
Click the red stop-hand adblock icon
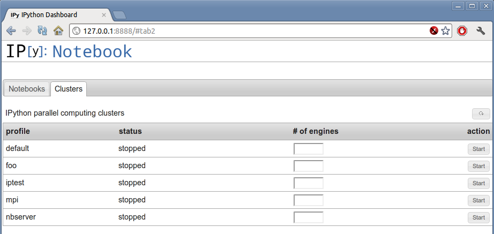[462, 31]
